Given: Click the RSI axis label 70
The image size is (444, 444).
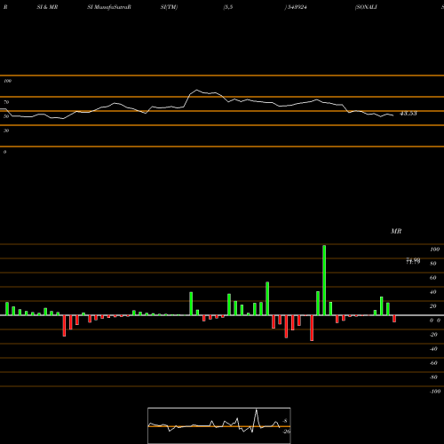Looking at the screenshot, I should point(6,102).
